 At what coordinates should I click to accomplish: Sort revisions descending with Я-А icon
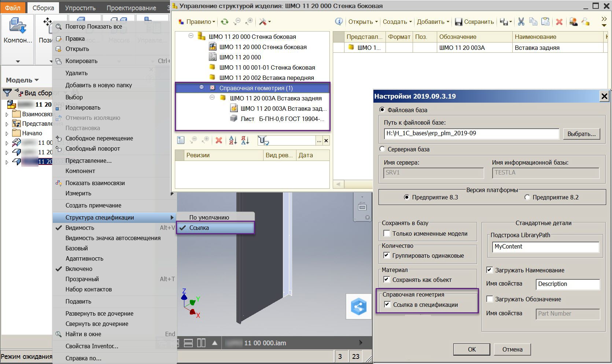245,140
